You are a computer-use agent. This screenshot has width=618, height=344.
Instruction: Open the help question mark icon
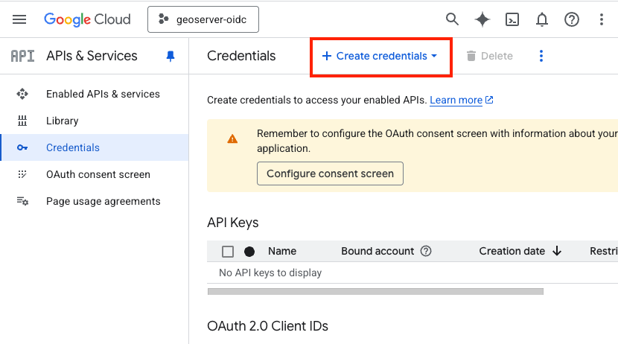click(x=572, y=19)
